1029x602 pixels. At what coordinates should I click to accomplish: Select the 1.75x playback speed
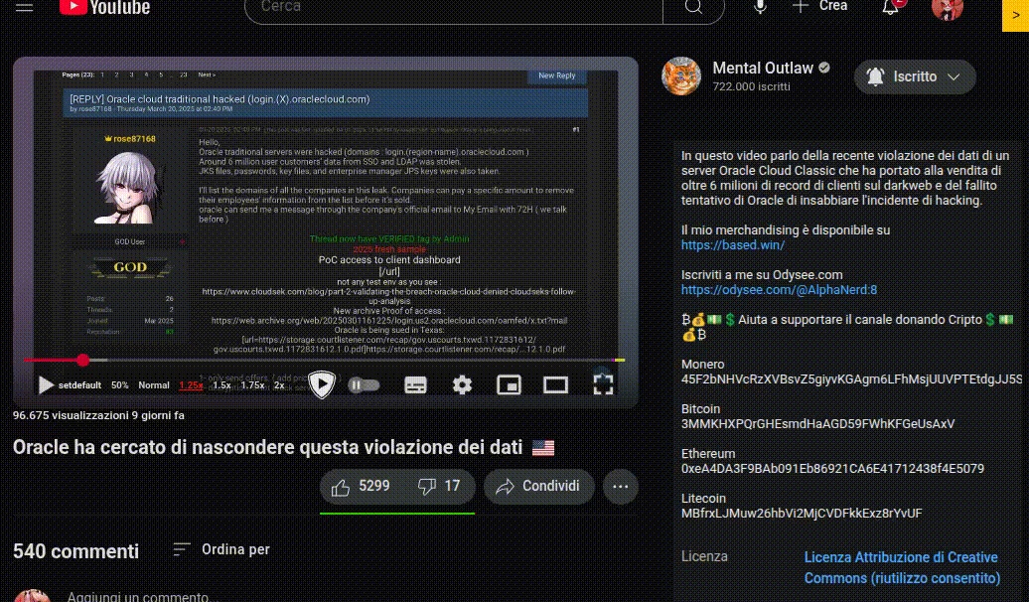(x=252, y=385)
